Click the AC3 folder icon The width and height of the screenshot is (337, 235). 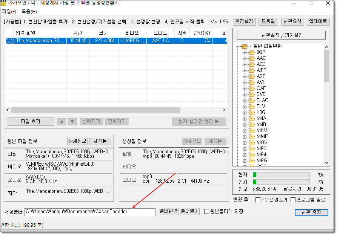pyautogui.click(x=251, y=64)
